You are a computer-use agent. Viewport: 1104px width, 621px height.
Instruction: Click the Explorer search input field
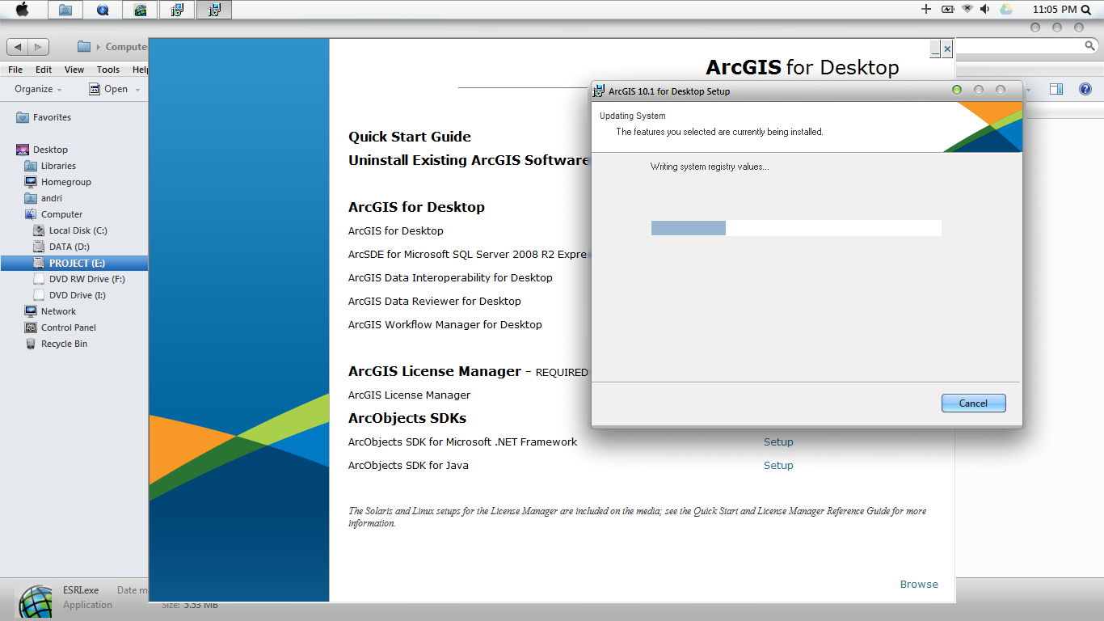point(1018,48)
